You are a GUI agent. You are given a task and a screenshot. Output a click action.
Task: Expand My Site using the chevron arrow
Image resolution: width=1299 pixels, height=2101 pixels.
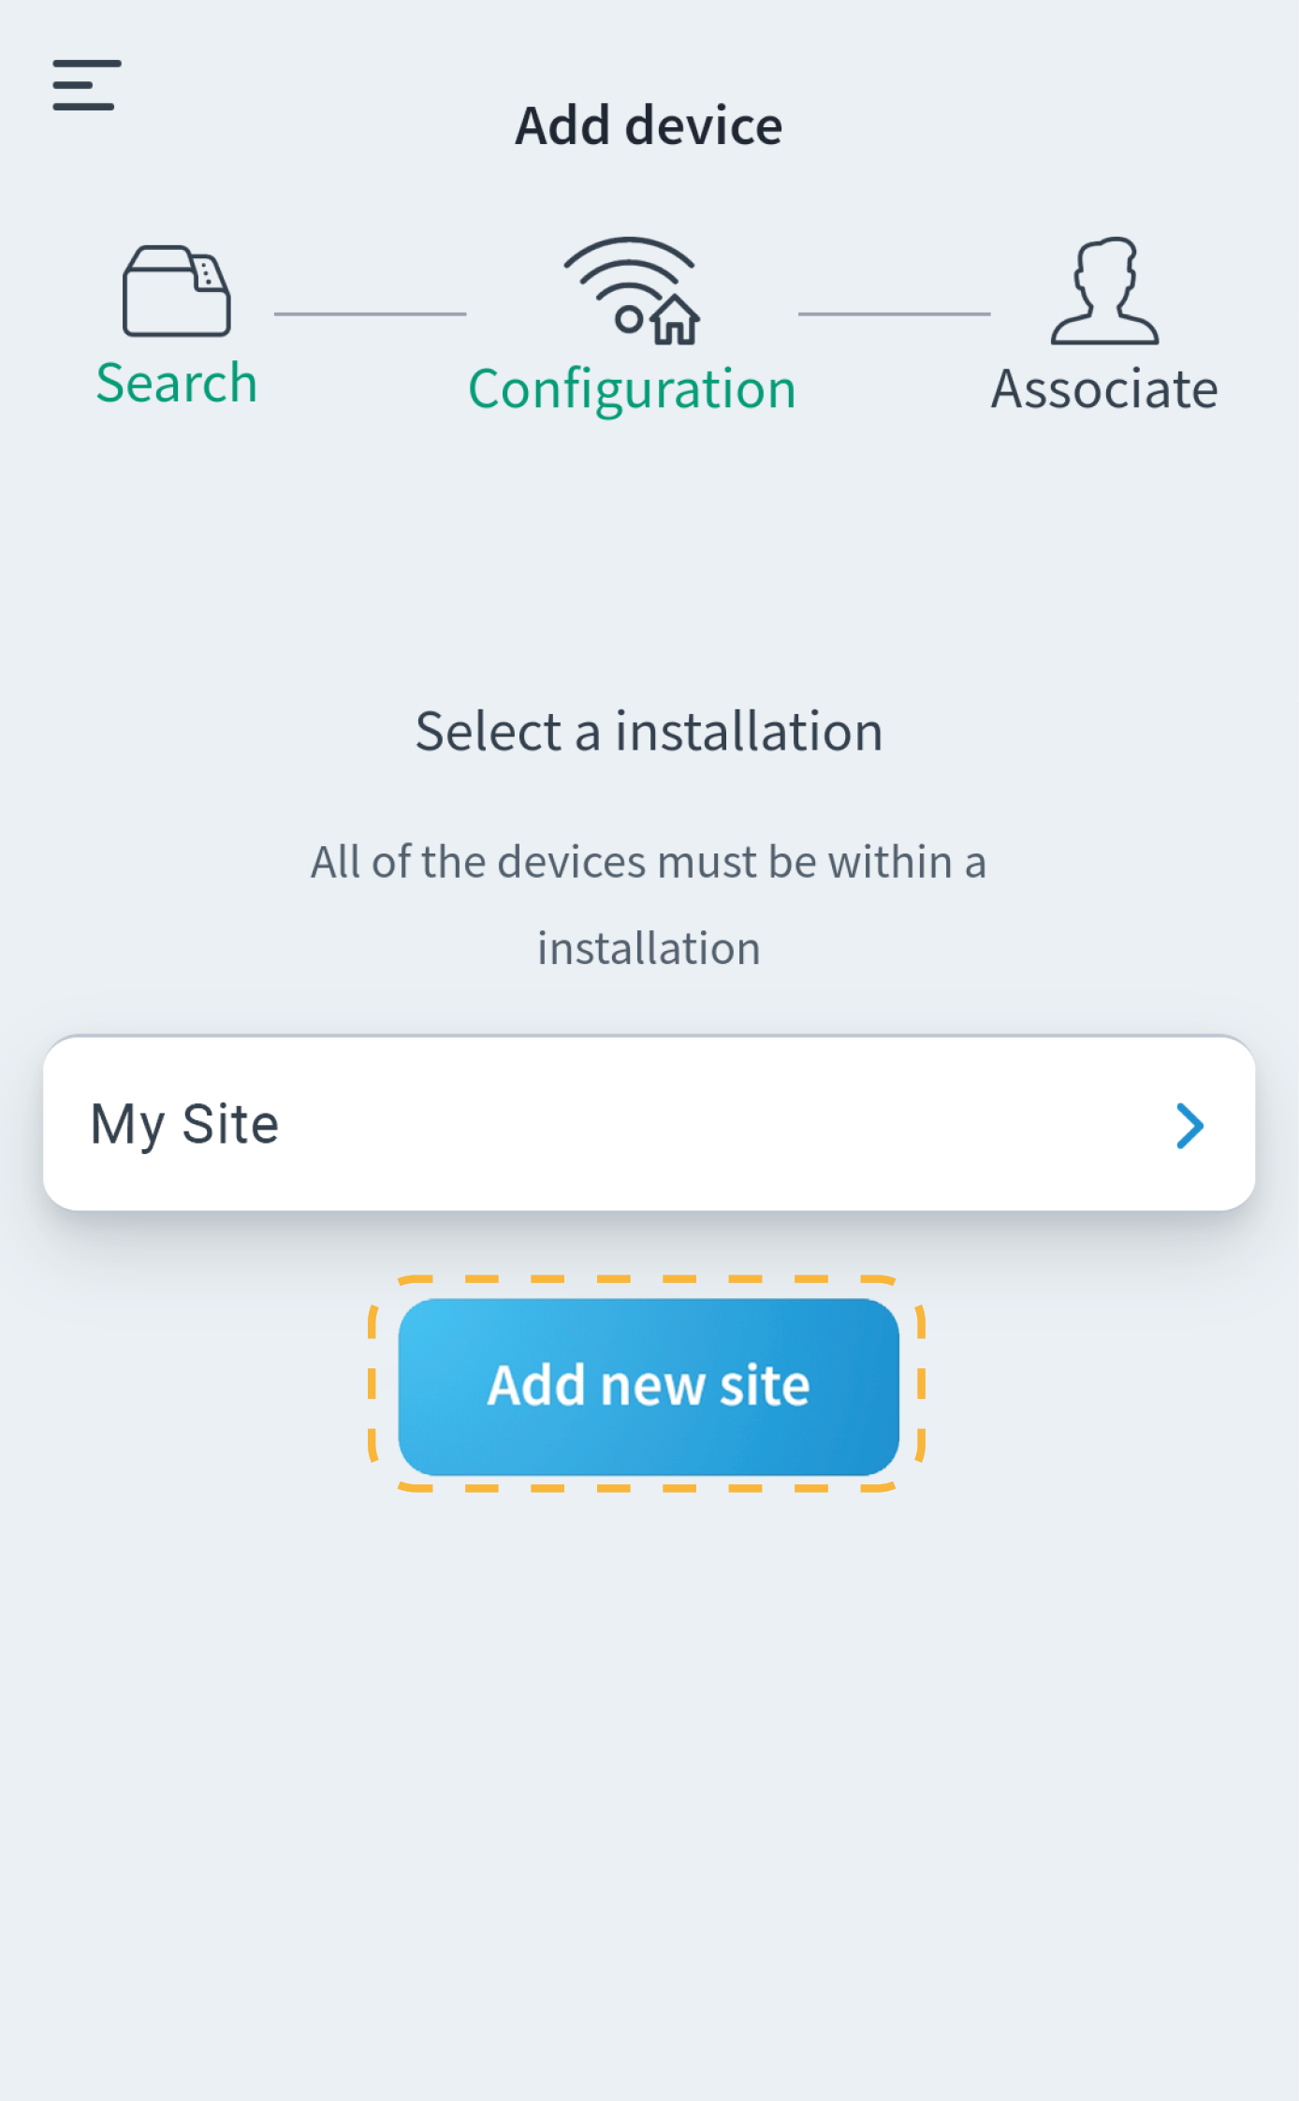[1189, 1125]
